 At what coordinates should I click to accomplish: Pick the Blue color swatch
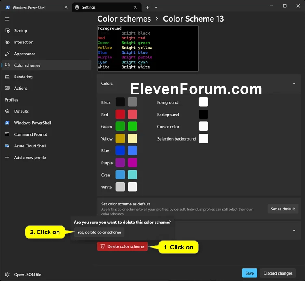coord(120,151)
